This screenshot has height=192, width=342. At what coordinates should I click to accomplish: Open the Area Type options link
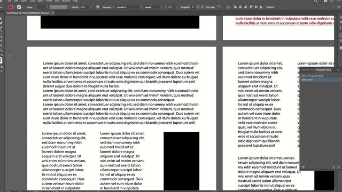click(x=210, y=7)
